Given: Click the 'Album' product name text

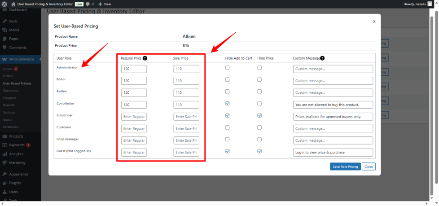Looking at the screenshot, I should (x=189, y=36).
